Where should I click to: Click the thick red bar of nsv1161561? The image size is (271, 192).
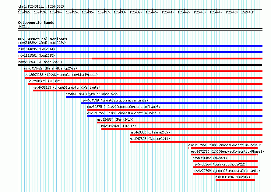177,59
